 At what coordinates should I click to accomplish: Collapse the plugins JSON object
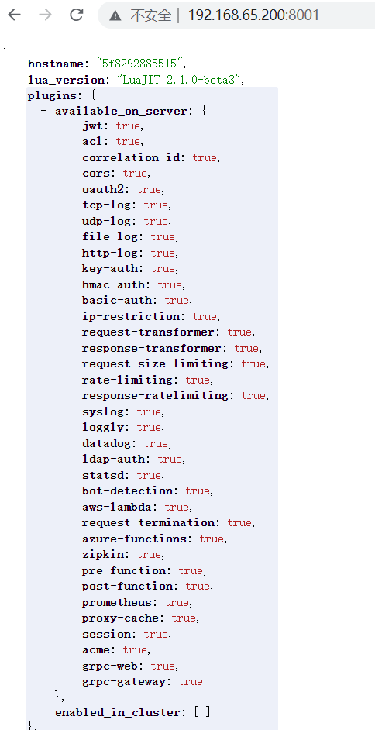(x=17, y=95)
